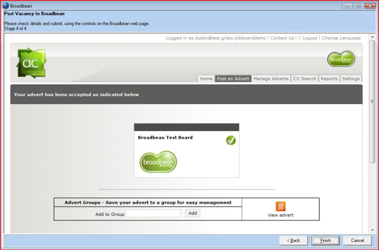Click the scrollbar up arrow
The width and height of the screenshot is (379, 250).
click(372, 37)
